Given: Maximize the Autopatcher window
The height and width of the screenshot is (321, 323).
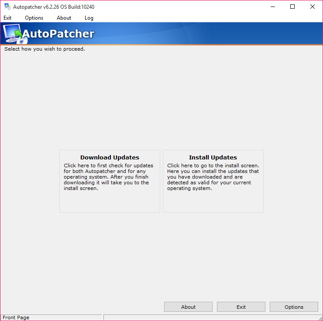Looking at the screenshot, I should 292,7.
